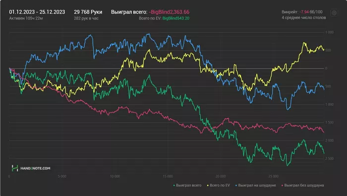Click the Hand2Note logo icon
The image size is (347, 196).
pyautogui.click(x=15, y=168)
